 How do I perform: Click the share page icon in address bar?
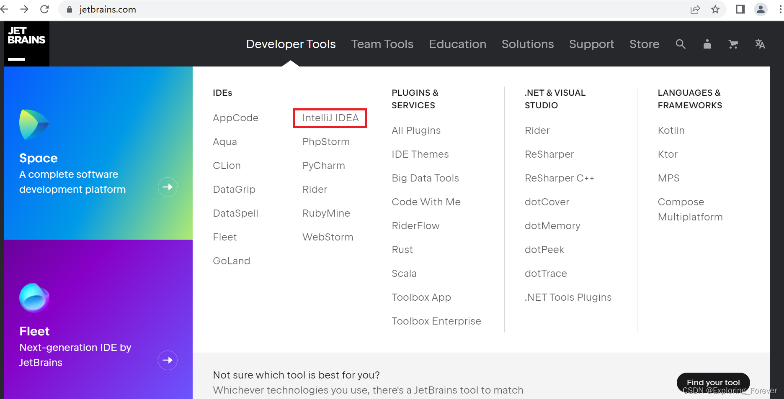695,9
